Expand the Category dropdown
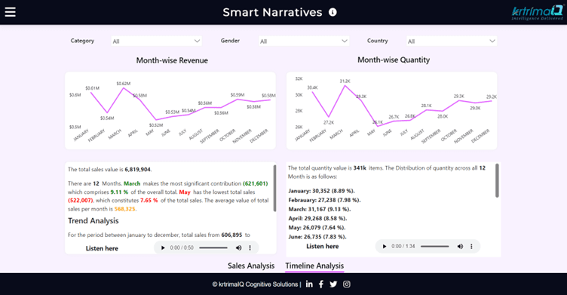The width and height of the screenshot is (567, 295). click(156, 41)
